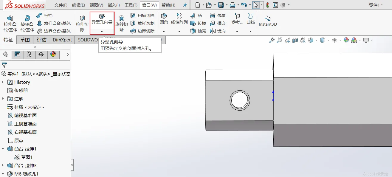Open the Hole Wizard (异型孔向导) tool
Image resolution: width=392 pixels, height=177 pixels.
102,19
